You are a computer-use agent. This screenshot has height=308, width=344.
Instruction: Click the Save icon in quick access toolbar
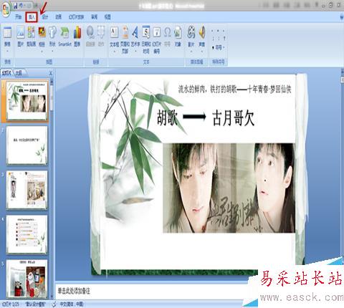click(x=15, y=6)
